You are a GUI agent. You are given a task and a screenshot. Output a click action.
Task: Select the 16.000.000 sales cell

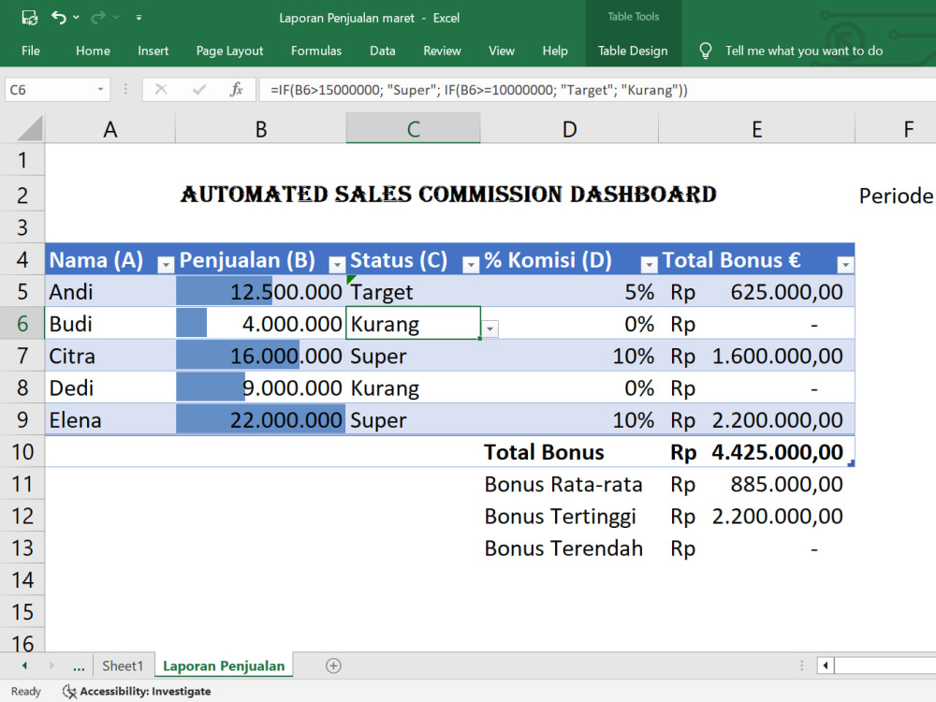[x=261, y=356]
